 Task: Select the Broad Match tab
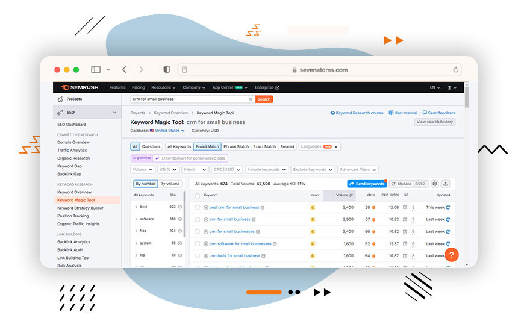[207, 146]
